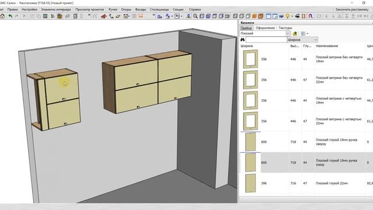
Task: Select row Плоский глухой 19мм ручка сверху
Action: coord(306,142)
